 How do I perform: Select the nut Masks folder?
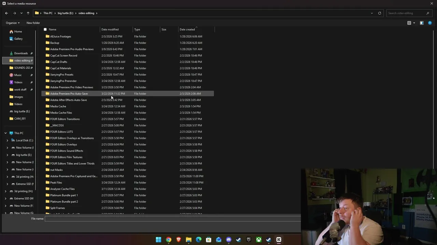128,170
